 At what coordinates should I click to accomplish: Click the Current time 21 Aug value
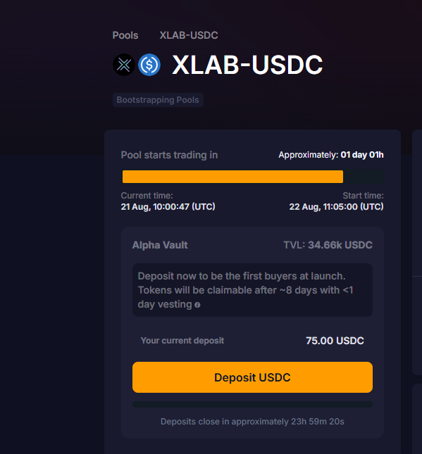[x=168, y=207]
